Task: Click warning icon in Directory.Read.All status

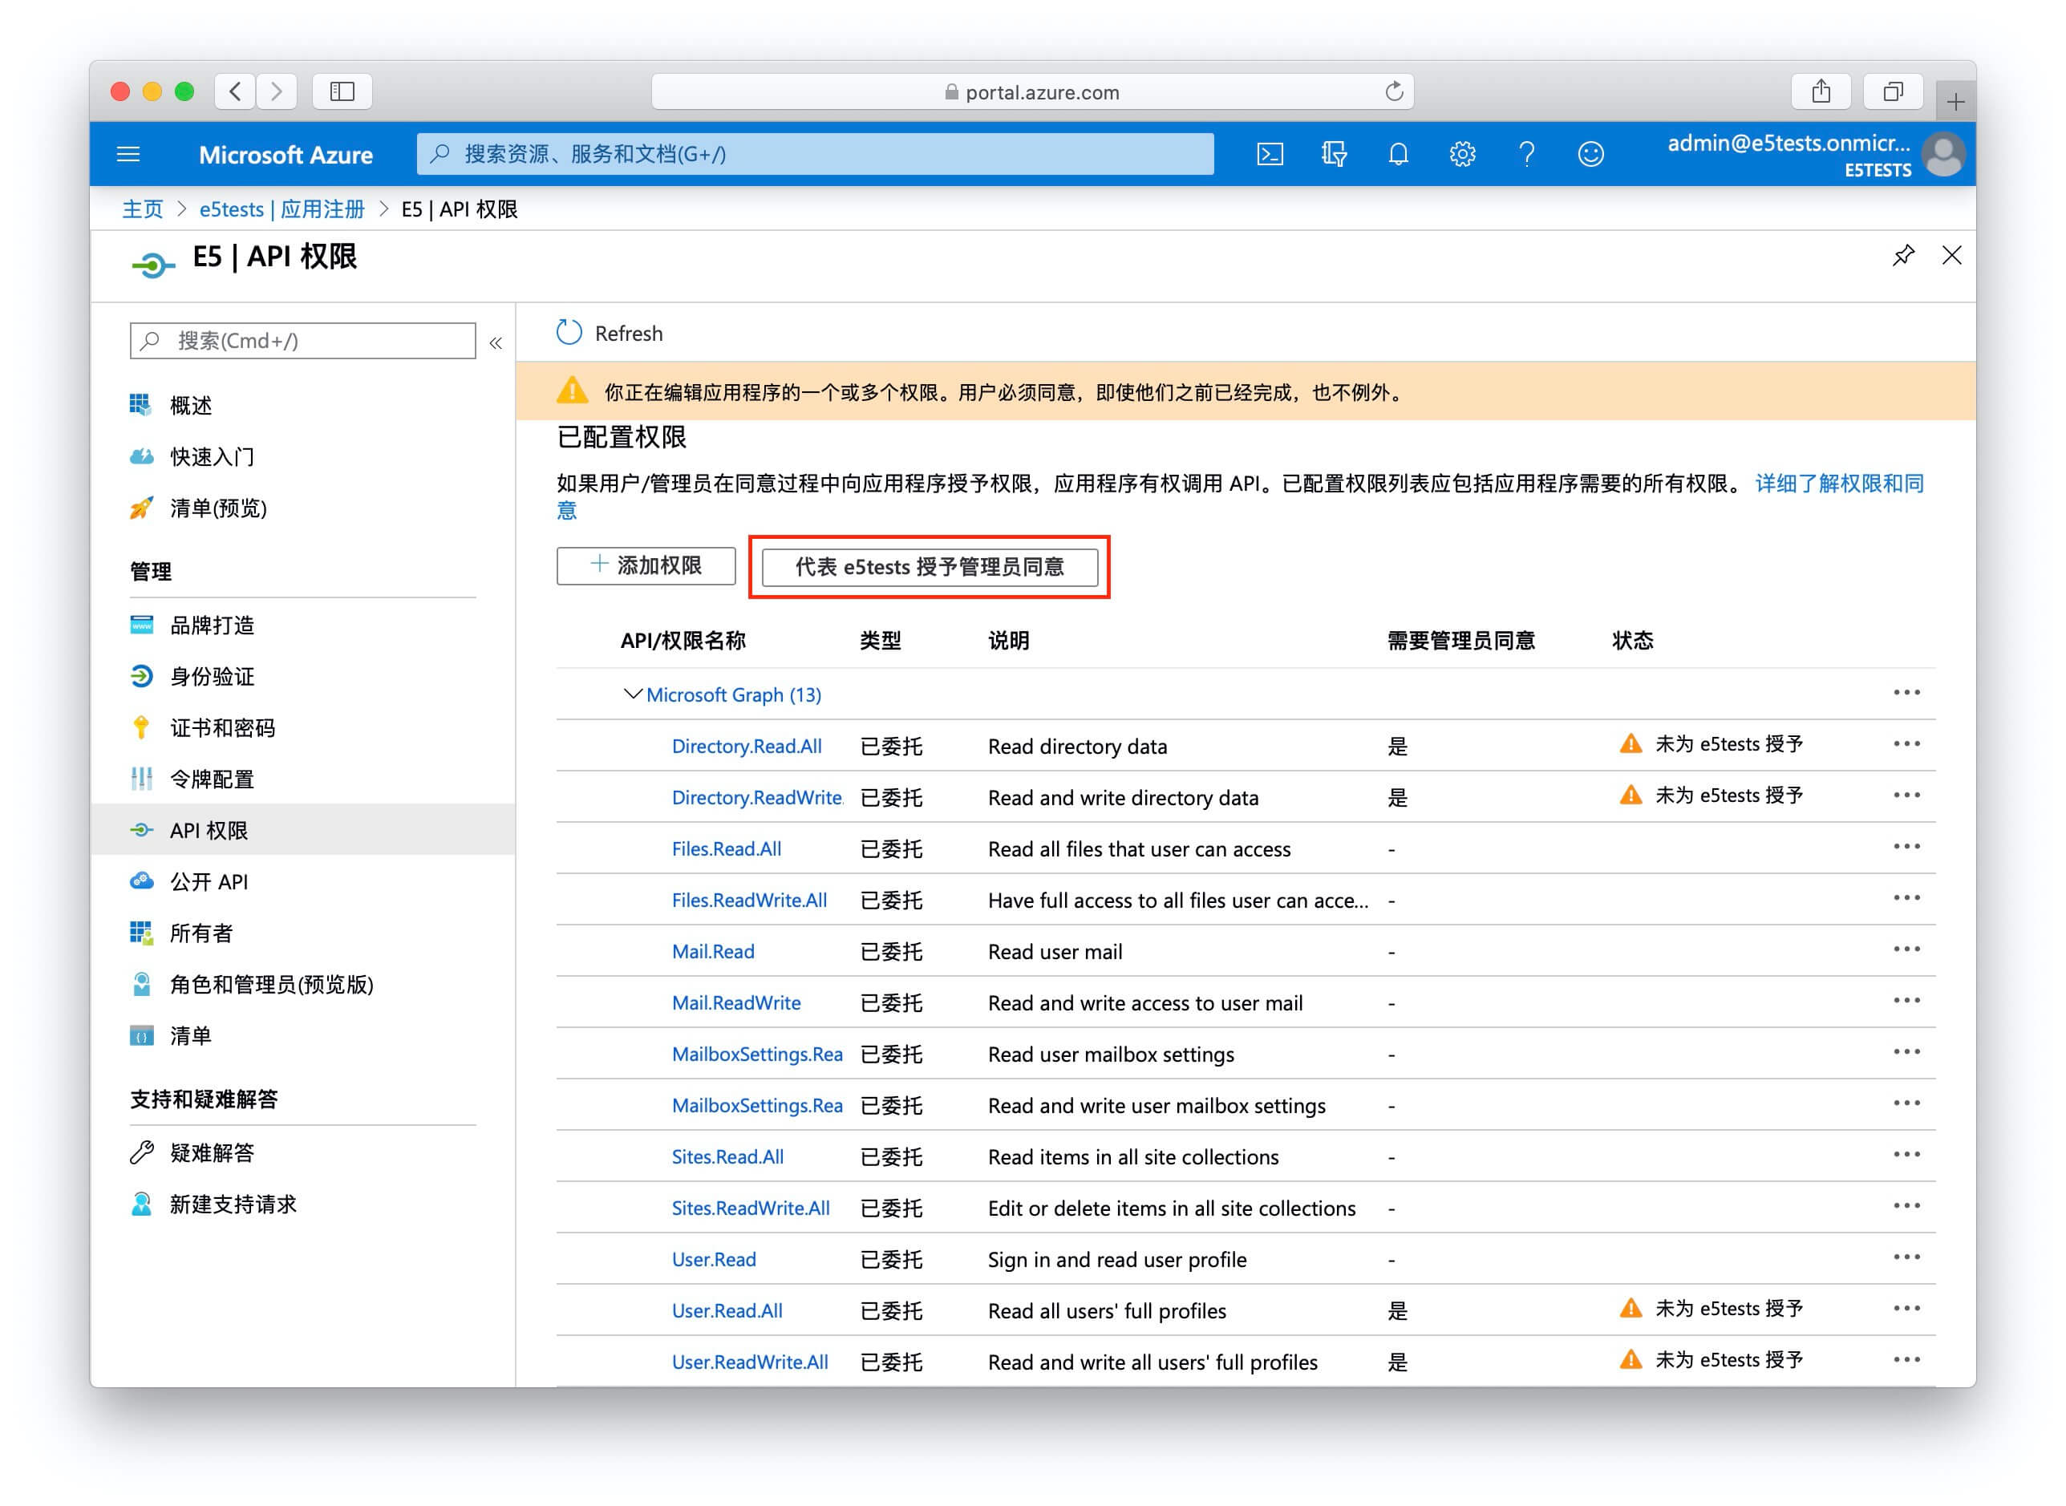Action: point(1631,744)
